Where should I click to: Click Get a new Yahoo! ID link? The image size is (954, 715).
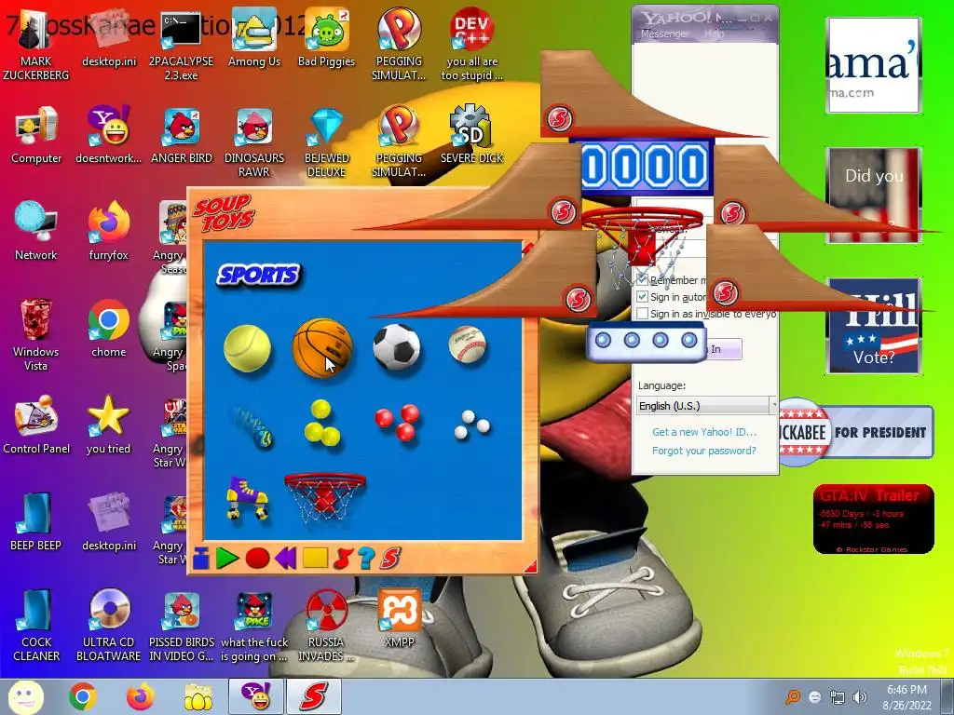(x=704, y=432)
